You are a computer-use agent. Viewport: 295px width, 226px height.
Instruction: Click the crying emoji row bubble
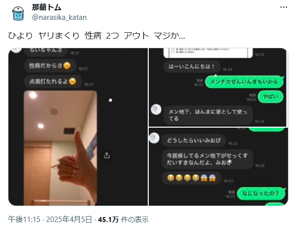point(192,177)
